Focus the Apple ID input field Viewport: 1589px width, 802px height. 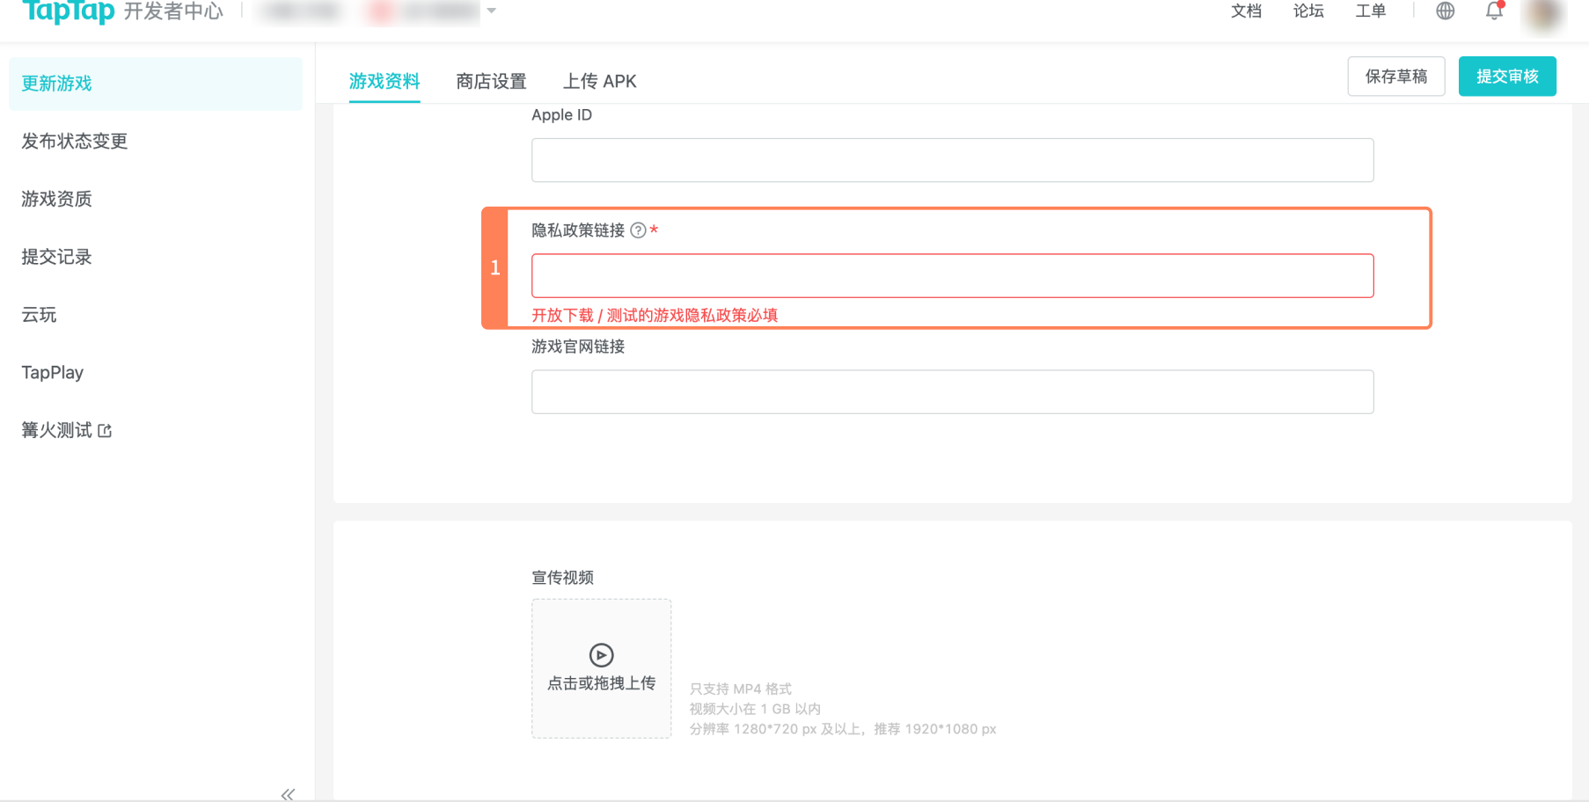coord(952,160)
